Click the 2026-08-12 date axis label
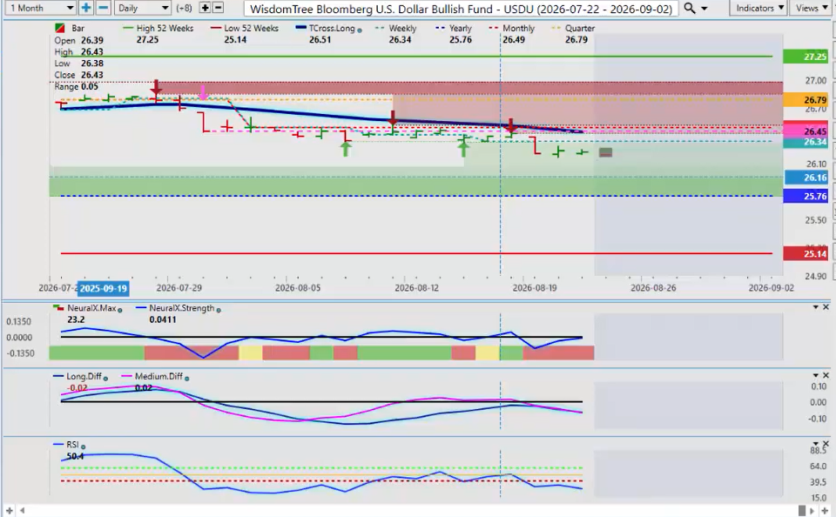The width and height of the screenshot is (836, 517). 416,288
